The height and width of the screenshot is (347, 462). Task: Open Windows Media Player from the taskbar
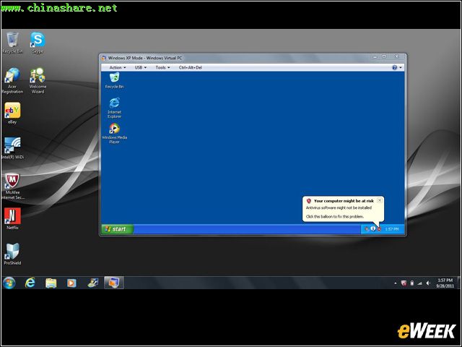[x=71, y=283]
